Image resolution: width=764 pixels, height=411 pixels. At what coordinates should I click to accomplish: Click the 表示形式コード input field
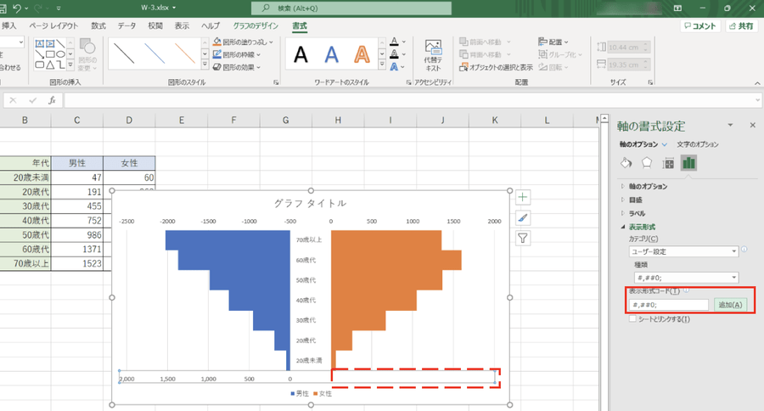[x=668, y=305]
